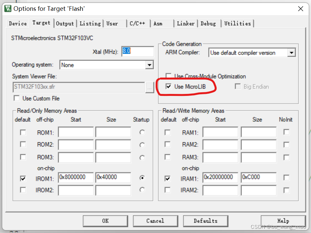Select the IROM1 Startup radio button
The width and height of the screenshot is (311, 233).
142,178
